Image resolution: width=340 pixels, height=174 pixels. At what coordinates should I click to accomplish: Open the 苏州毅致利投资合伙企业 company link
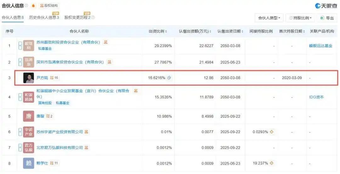pos(68,42)
